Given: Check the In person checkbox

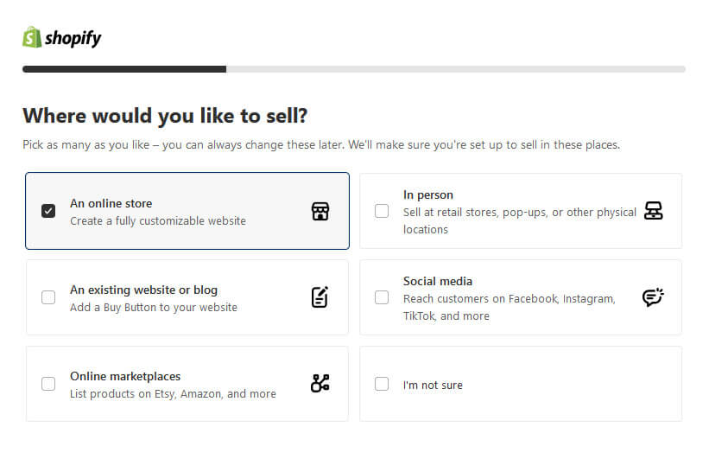Looking at the screenshot, I should pyautogui.click(x=382, y=211).
